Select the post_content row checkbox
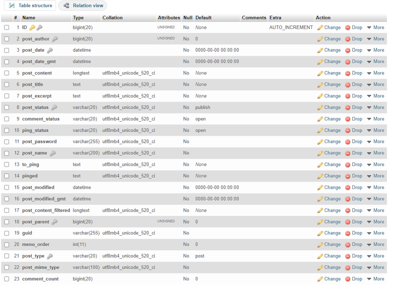 tap(7, 73)
